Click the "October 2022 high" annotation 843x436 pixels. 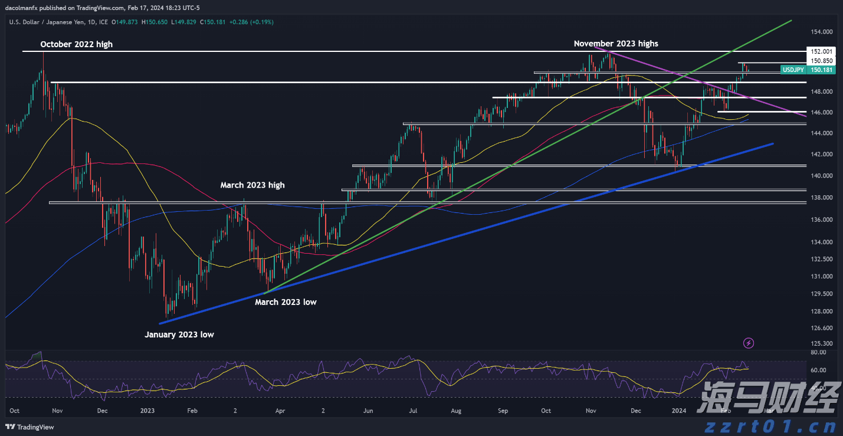tap(76, 44)
